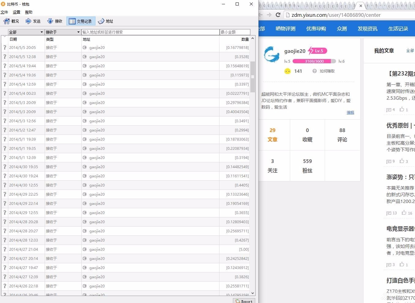
Task: Click the gold coin icon beside 141
Action: click(x=287, y=71)
